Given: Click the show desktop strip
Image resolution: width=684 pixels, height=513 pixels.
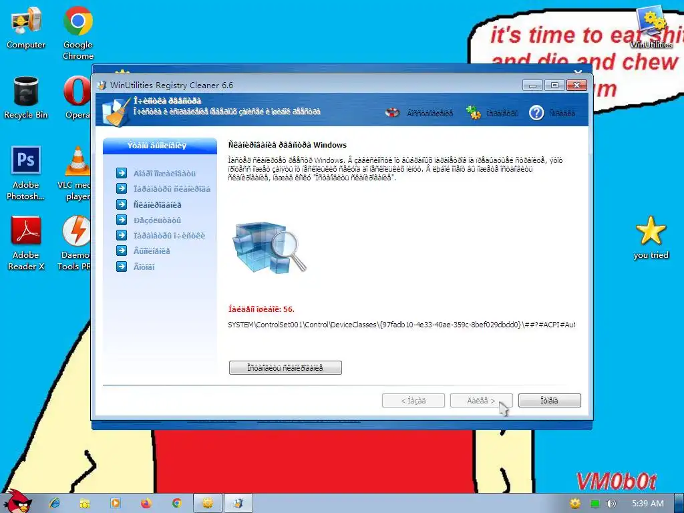Looking at the screenshot, I should pos(679,504).
